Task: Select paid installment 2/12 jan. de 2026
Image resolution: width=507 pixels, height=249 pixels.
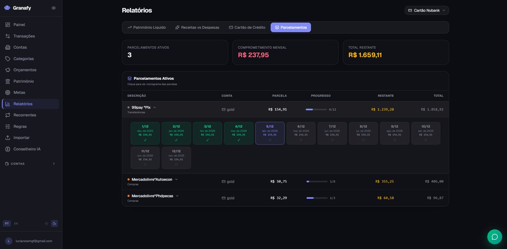Action: (176, 133)
